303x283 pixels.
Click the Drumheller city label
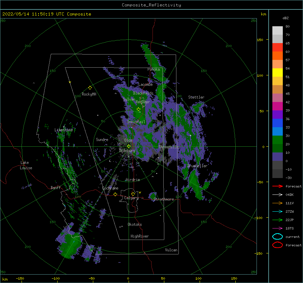click(197, 166)
